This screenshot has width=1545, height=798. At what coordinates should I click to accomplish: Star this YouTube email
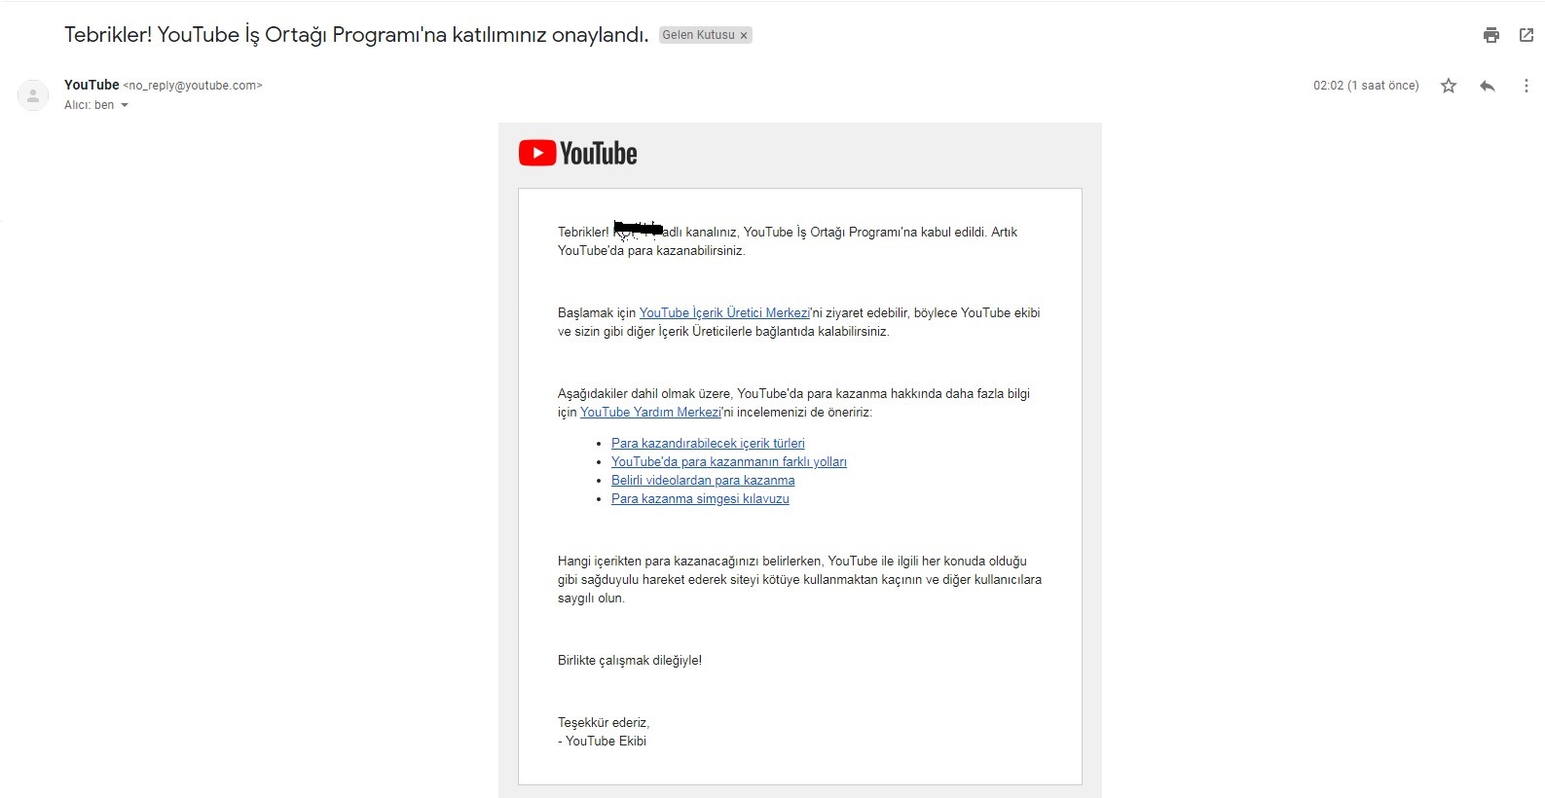1449,86
